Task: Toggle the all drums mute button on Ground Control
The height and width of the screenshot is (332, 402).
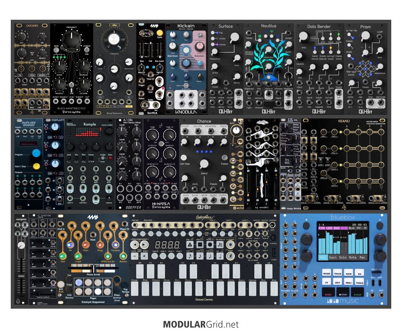Action: coord(134,234)
